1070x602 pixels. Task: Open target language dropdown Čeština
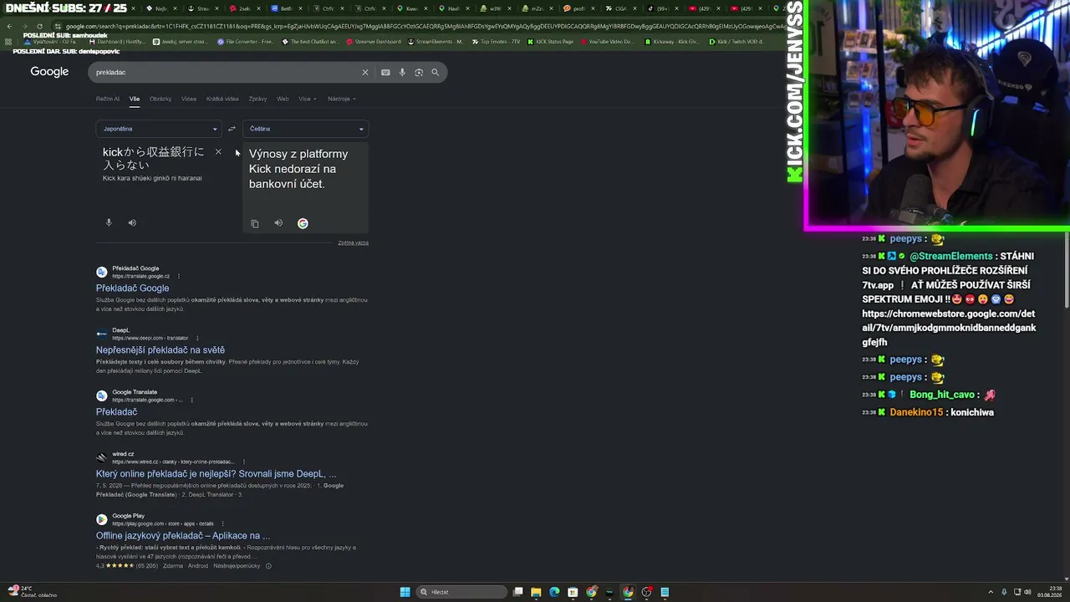305,129
